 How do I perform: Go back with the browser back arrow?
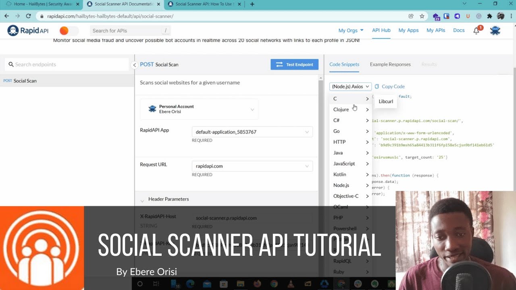click(6, 16)
